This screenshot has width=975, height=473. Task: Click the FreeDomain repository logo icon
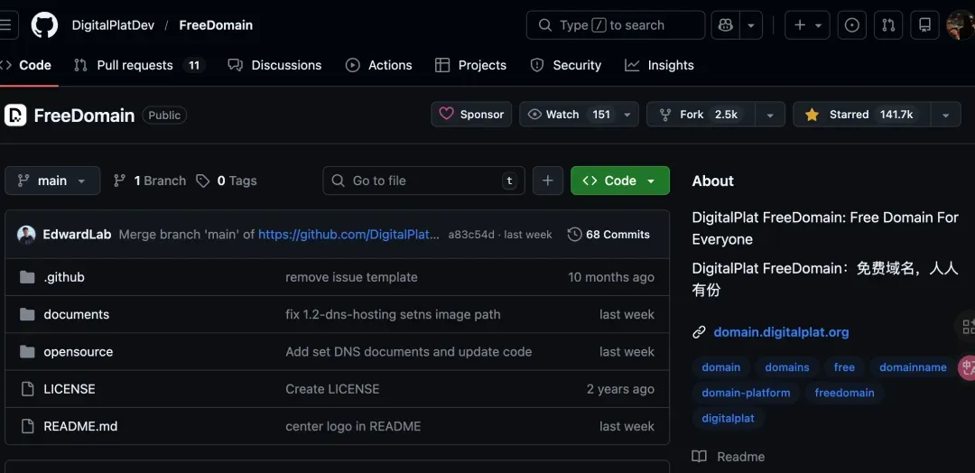pyautogui.click(x=15, y=115)
